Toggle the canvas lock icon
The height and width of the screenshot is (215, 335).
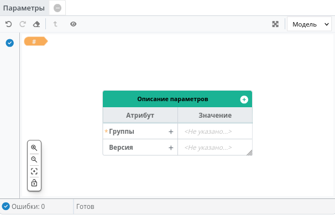(34, 183)
